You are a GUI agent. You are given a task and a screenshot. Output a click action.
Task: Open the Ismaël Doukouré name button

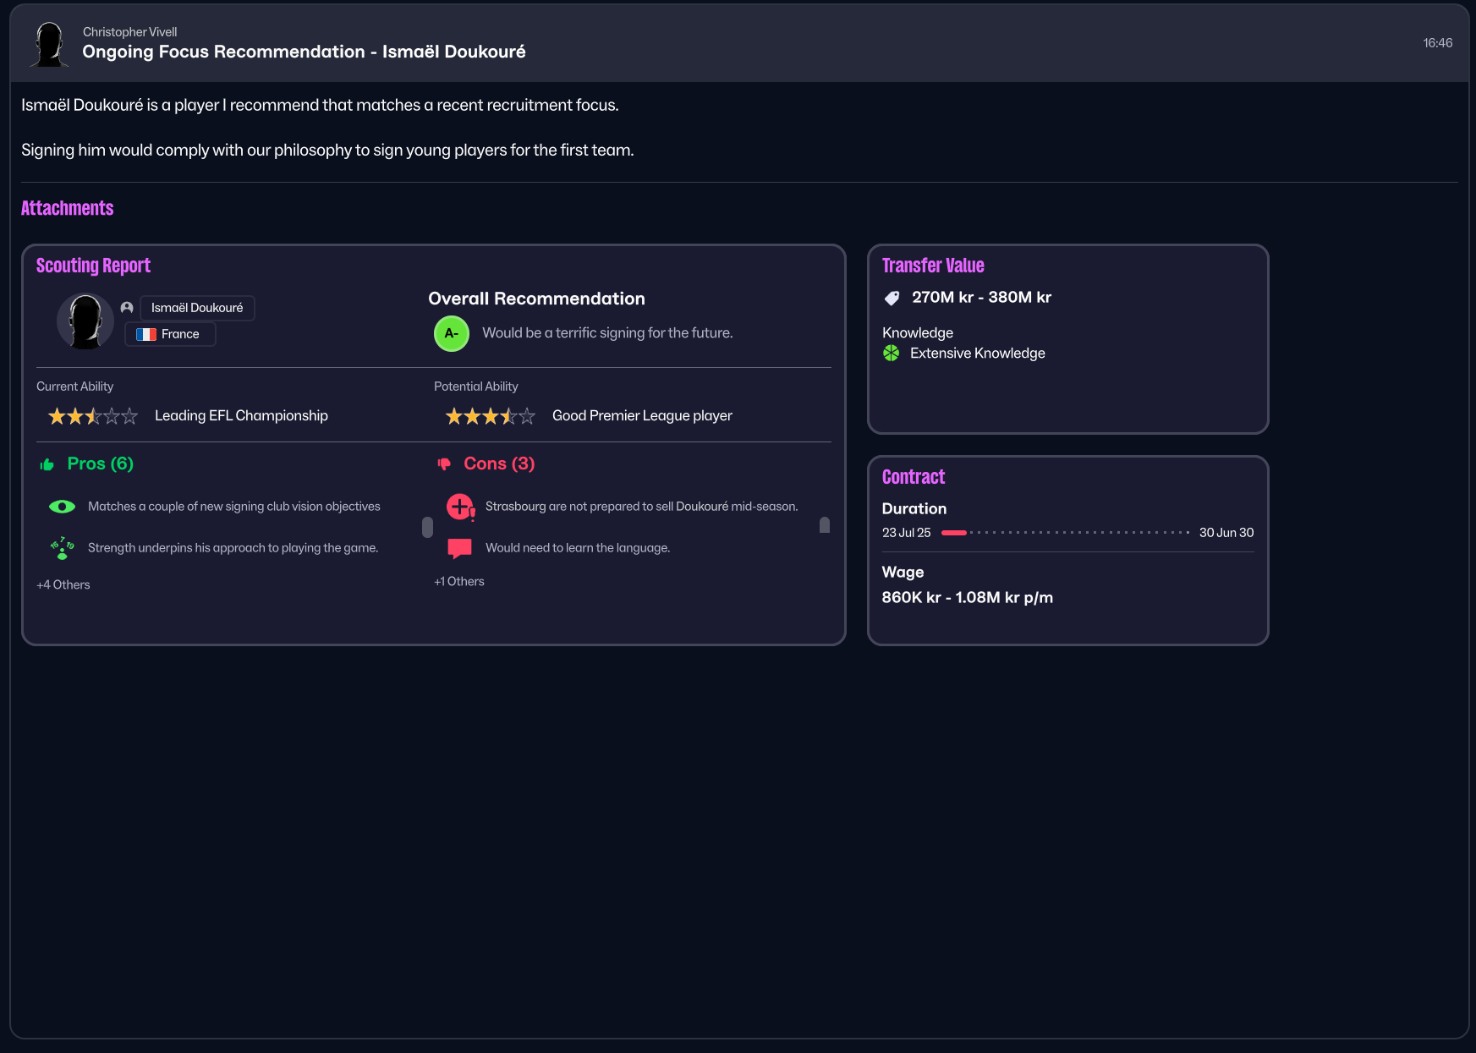(197, 308)
